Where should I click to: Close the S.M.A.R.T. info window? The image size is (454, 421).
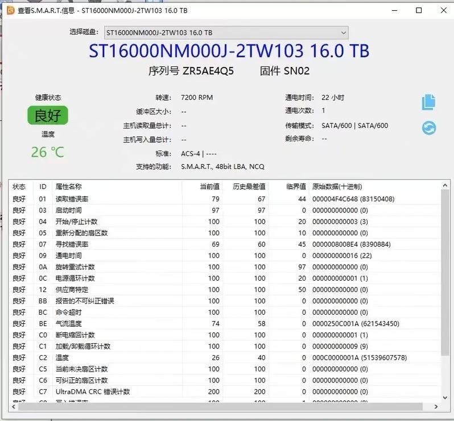444,10
